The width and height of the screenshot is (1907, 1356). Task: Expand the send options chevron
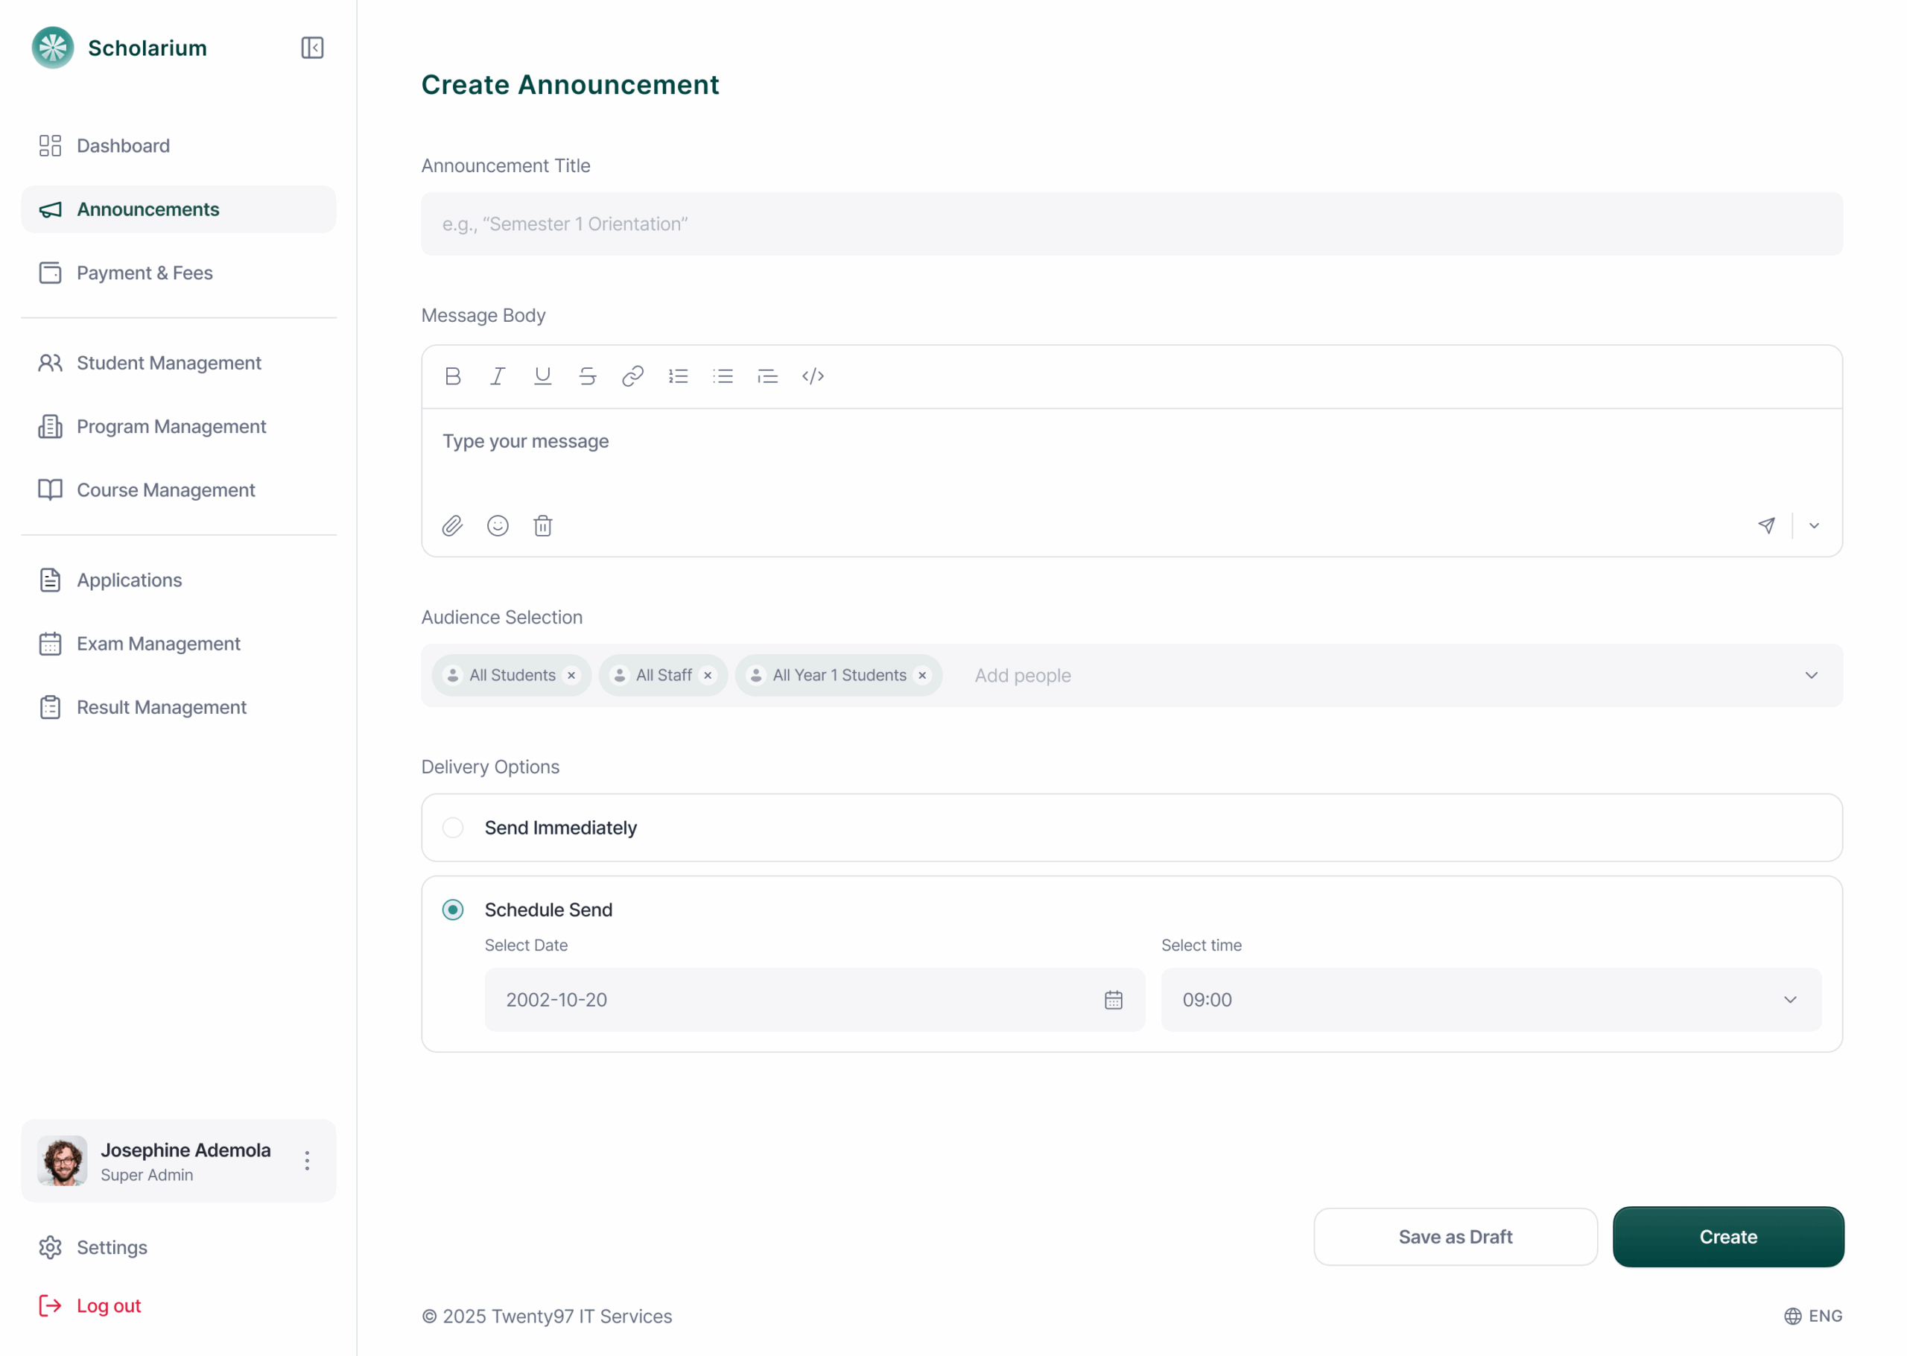pos(1814,526)
